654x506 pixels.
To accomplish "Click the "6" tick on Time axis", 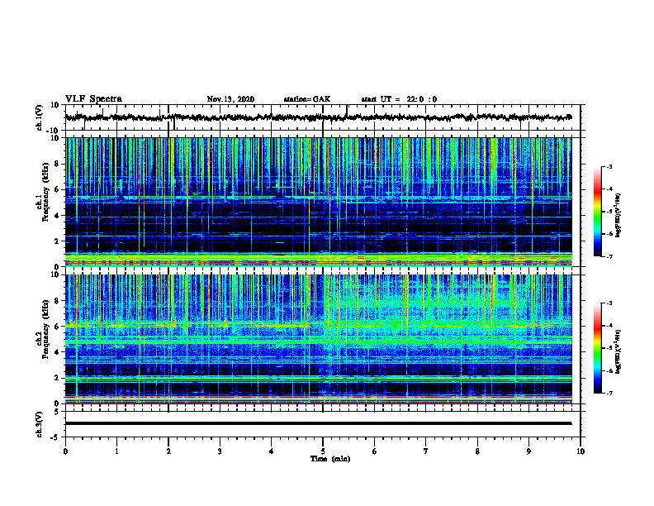I will tap(375, 451).
